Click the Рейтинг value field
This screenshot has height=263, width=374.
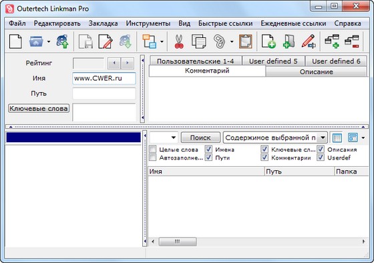pos(88,63)
